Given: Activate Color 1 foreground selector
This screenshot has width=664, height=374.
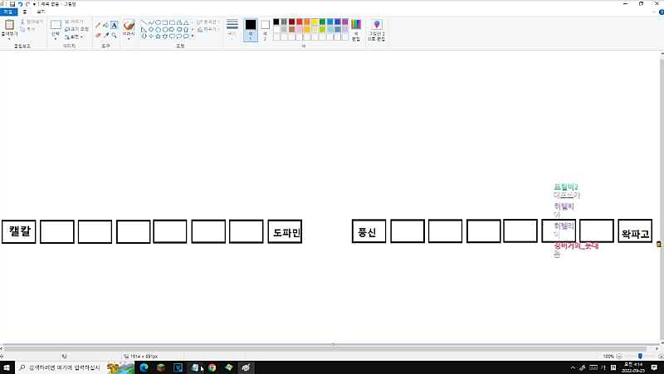Looking at the screenshot, I should [251, 30].
